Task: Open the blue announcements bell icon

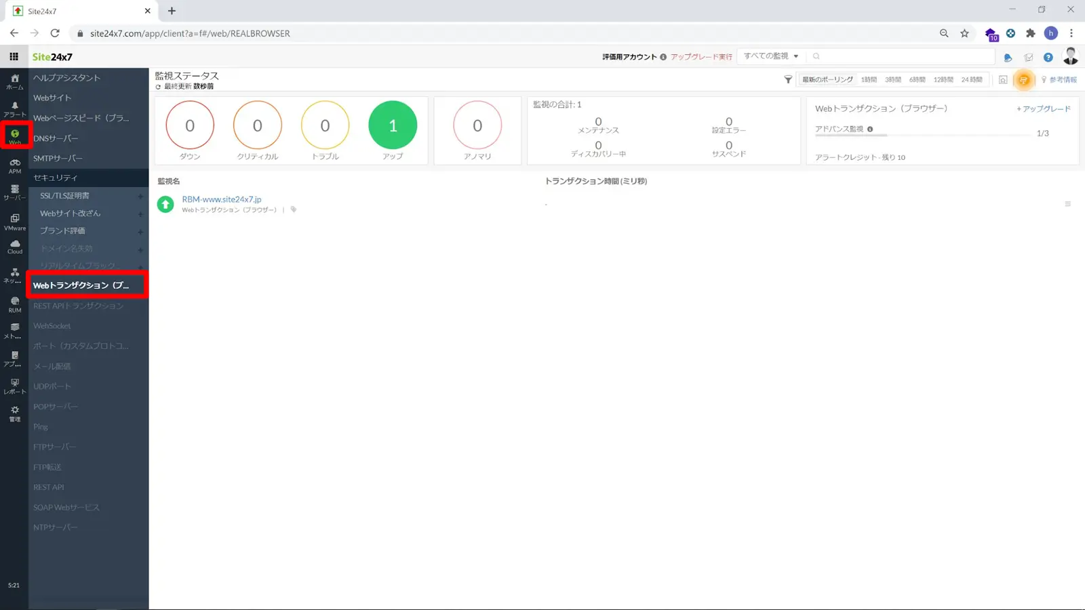Action: pyautogui.click(x=1008, y=58)
